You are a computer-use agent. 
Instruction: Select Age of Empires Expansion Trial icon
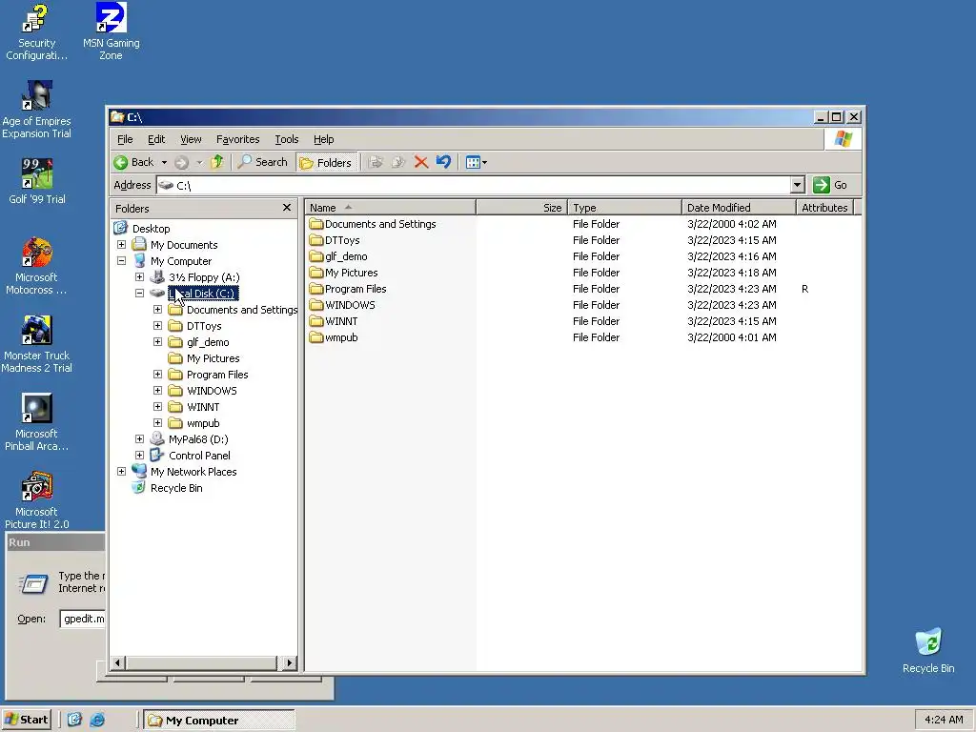pyautogui.click(x=36, y=111)
